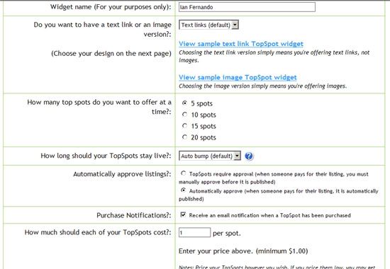Focus the price per spot input field
This screenshot has height=269, width=390.
(194, 232)
